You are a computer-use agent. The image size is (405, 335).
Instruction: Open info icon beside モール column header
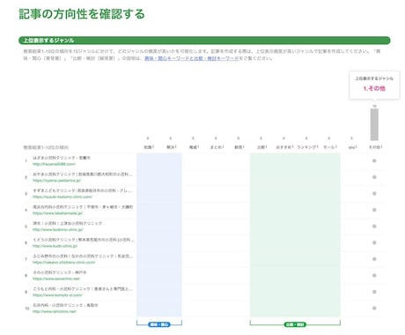pyautogui.click(x=336, y=146)
